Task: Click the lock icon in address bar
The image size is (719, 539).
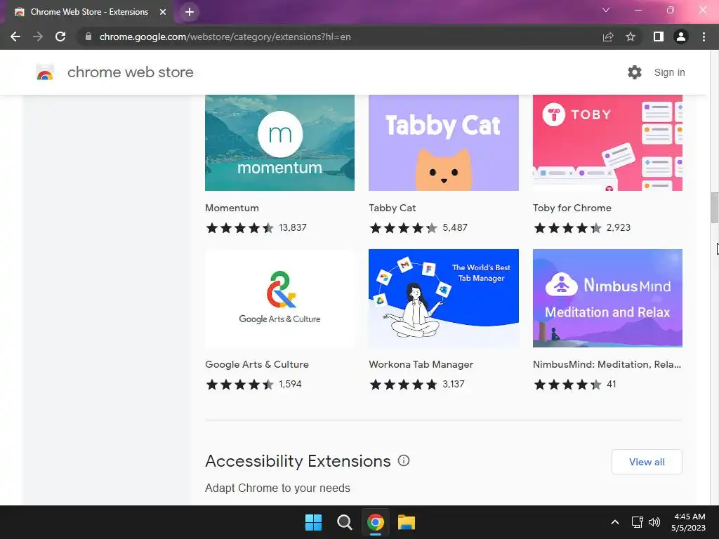Action: pos(88,36)
